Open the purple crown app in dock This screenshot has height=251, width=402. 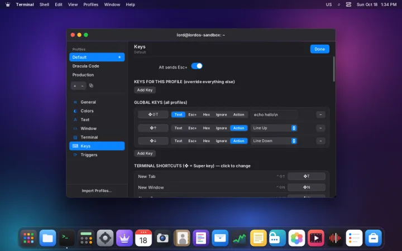125,238
